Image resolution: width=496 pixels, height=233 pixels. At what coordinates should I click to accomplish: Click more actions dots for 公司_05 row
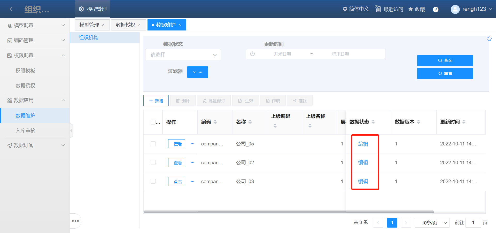tap(192, 144)
